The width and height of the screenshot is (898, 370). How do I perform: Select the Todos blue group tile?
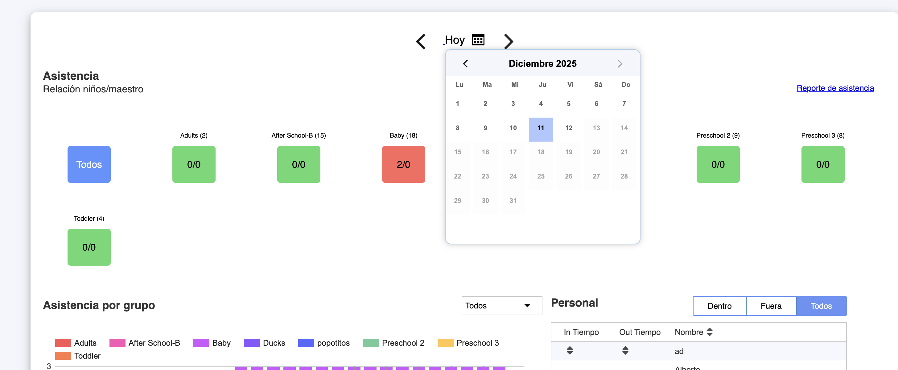[89, 164]
